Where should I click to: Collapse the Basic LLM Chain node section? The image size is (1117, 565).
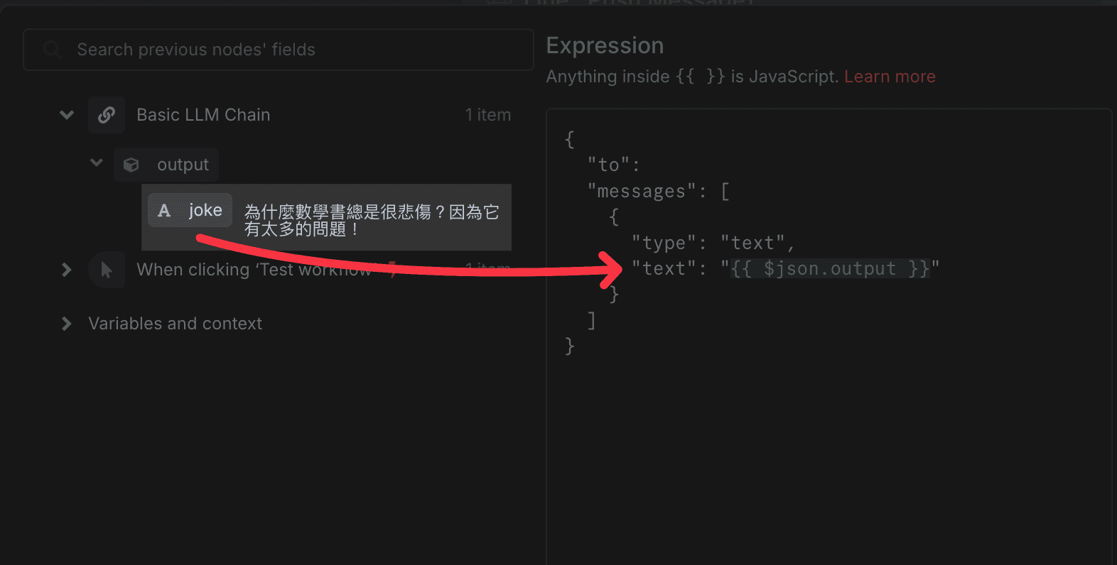66,114
